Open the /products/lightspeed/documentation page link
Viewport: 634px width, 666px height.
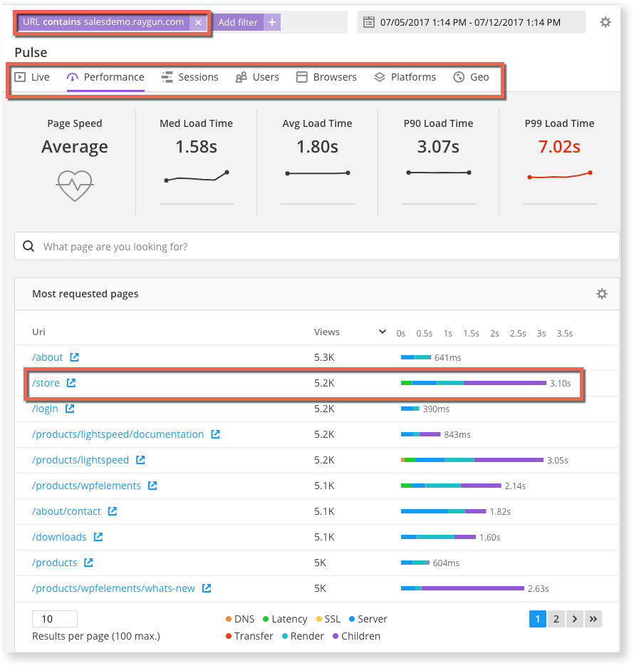[x=117, y=434]
